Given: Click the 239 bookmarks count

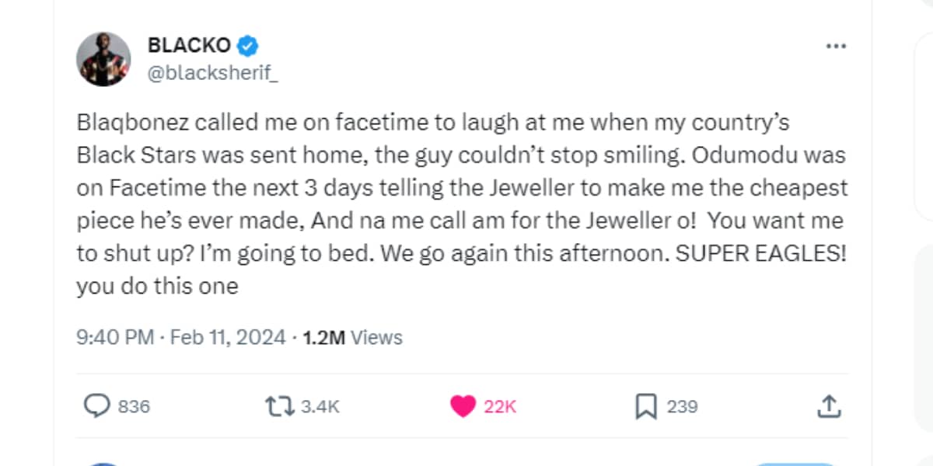Looking at the screenshot, I should (682, 406).
